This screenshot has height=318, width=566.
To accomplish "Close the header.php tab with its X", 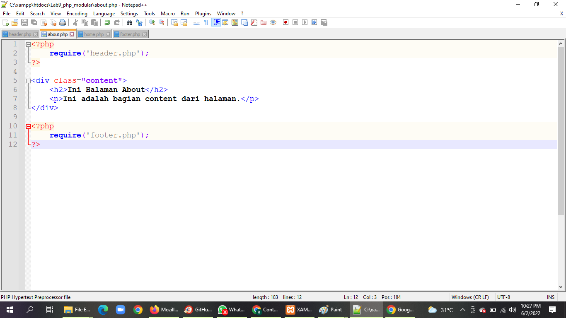I will click(35, 34).
